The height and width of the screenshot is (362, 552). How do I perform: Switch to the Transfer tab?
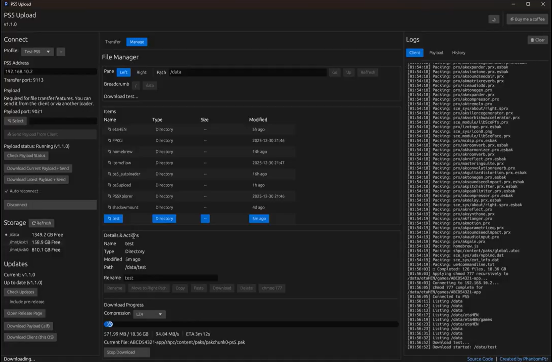click(x=113, y=42)
